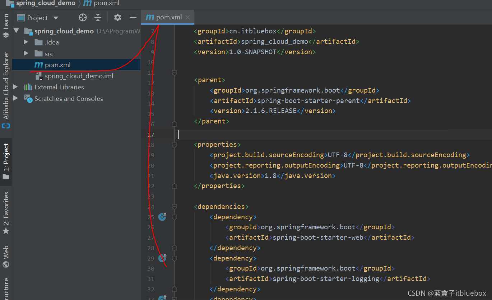Hide the Project tool window
The height and width of the screenshot is (300, 492).
[133, 18]
